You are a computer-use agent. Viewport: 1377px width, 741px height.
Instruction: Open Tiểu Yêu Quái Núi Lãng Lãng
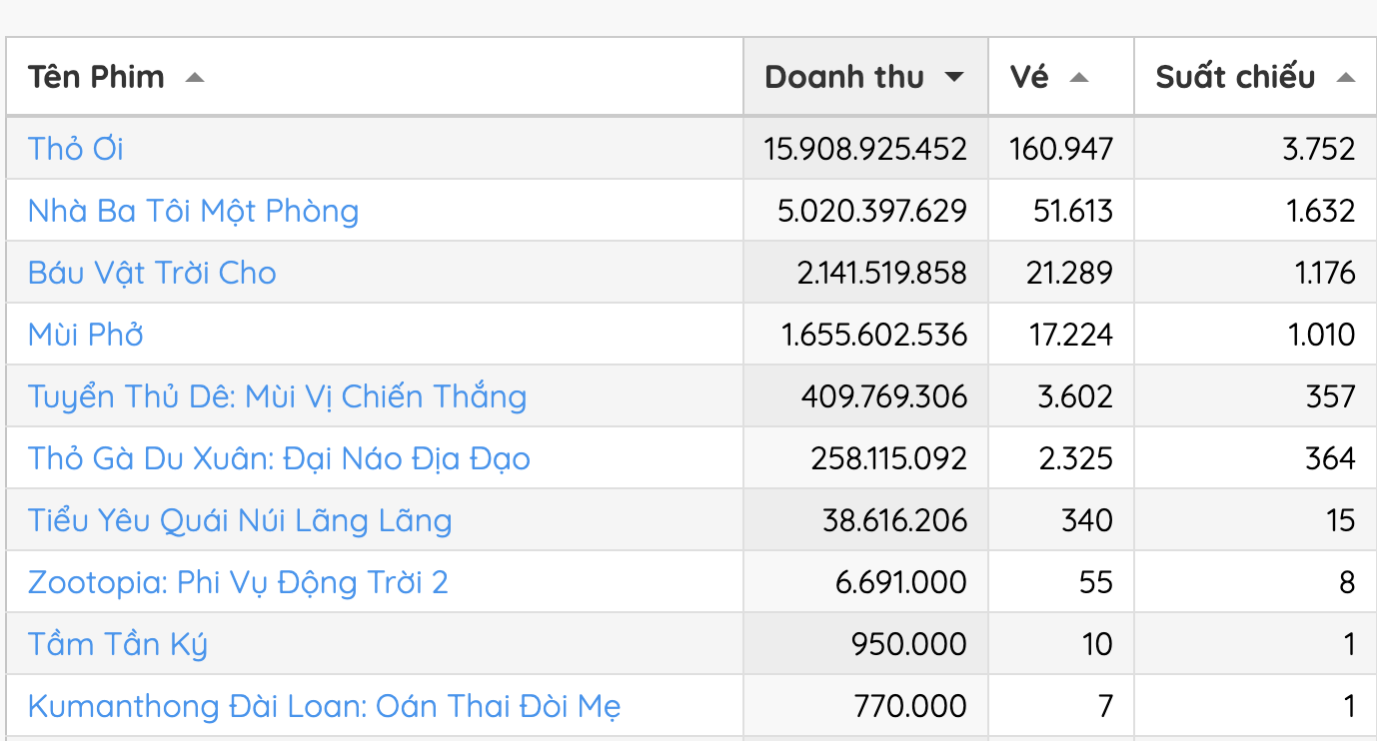[240, 520]
